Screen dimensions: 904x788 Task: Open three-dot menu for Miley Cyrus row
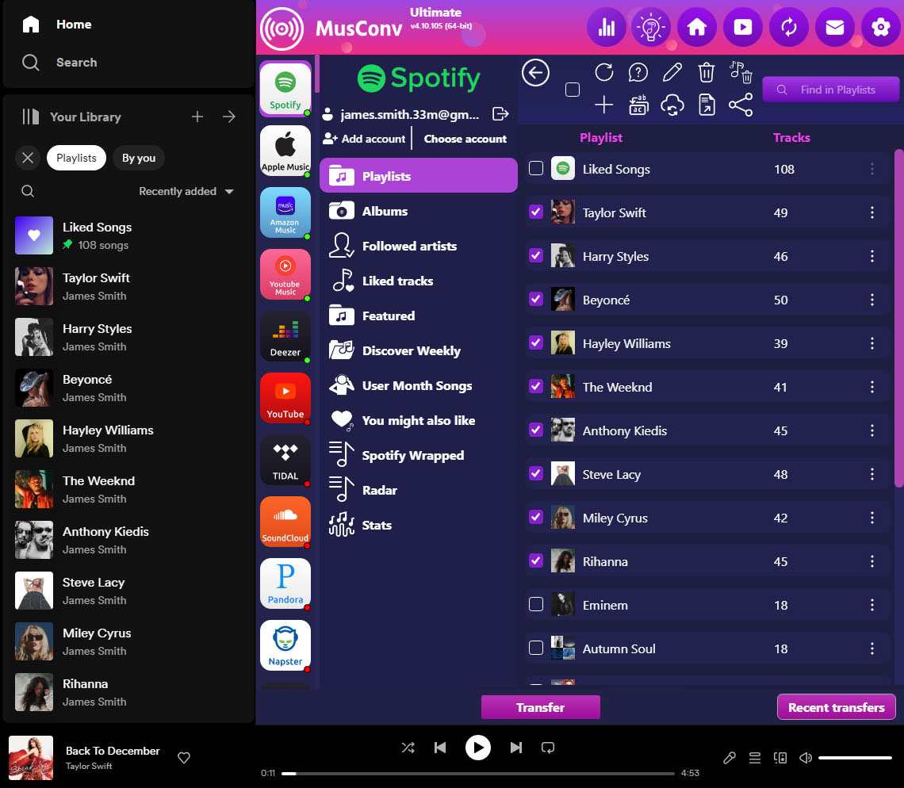[x=871, y=518]
